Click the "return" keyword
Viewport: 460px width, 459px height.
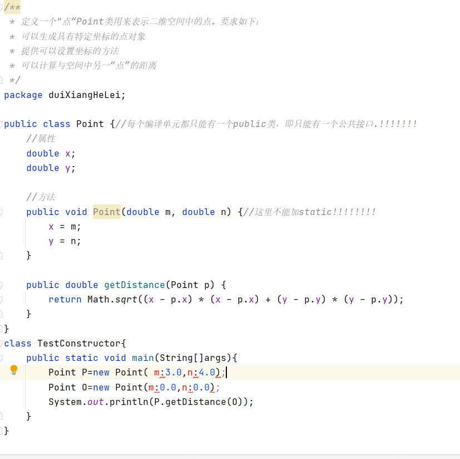(65, 300)
